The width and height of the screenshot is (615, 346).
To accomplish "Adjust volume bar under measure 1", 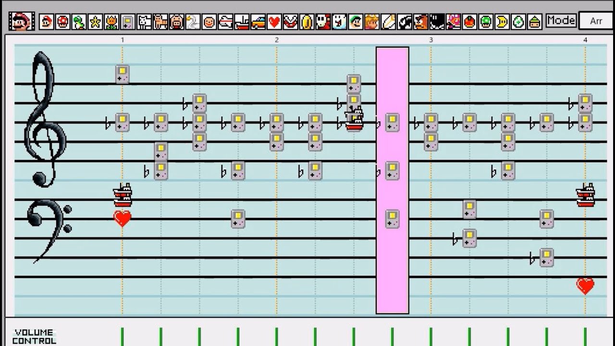I will 123,336.
